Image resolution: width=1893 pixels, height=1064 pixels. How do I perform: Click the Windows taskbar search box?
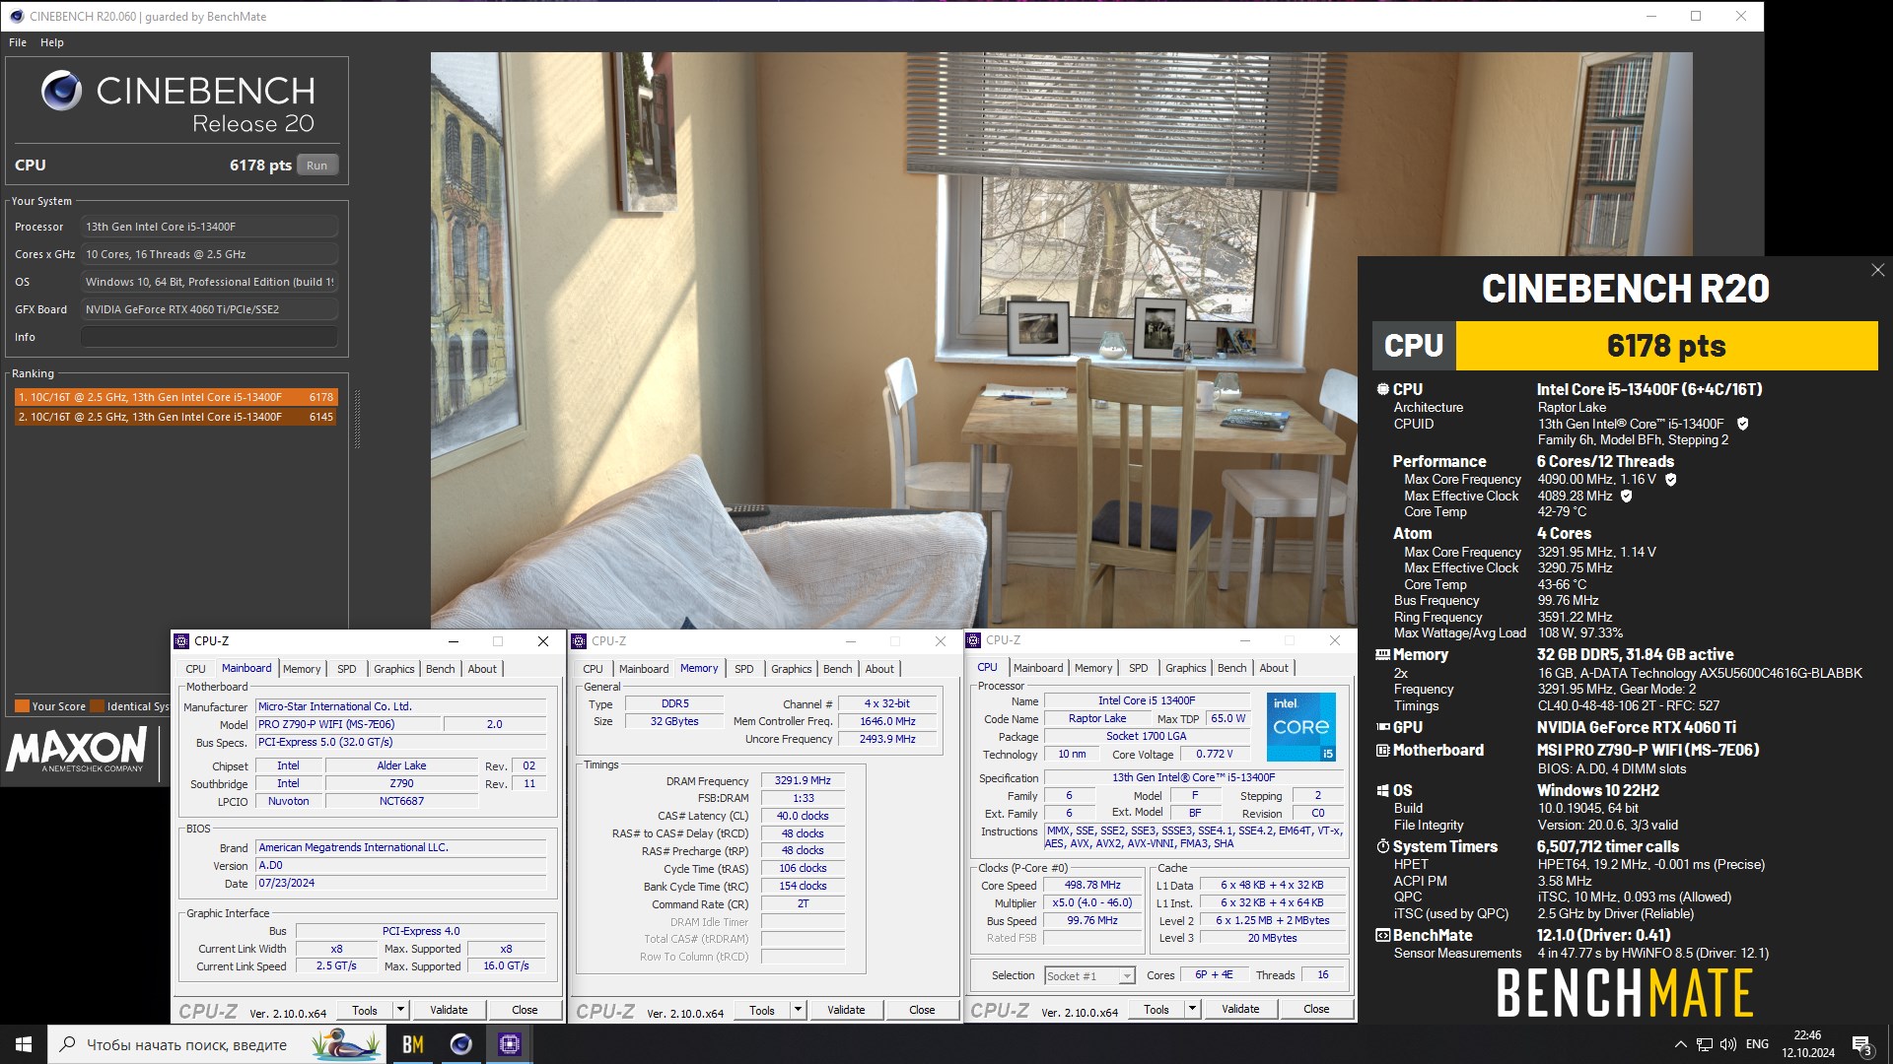215,1044
